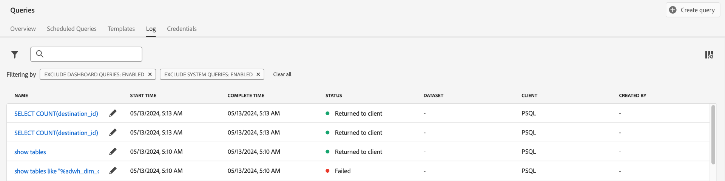Click the plus icon in Create query
725x181 pixels.
coord(673,10)
